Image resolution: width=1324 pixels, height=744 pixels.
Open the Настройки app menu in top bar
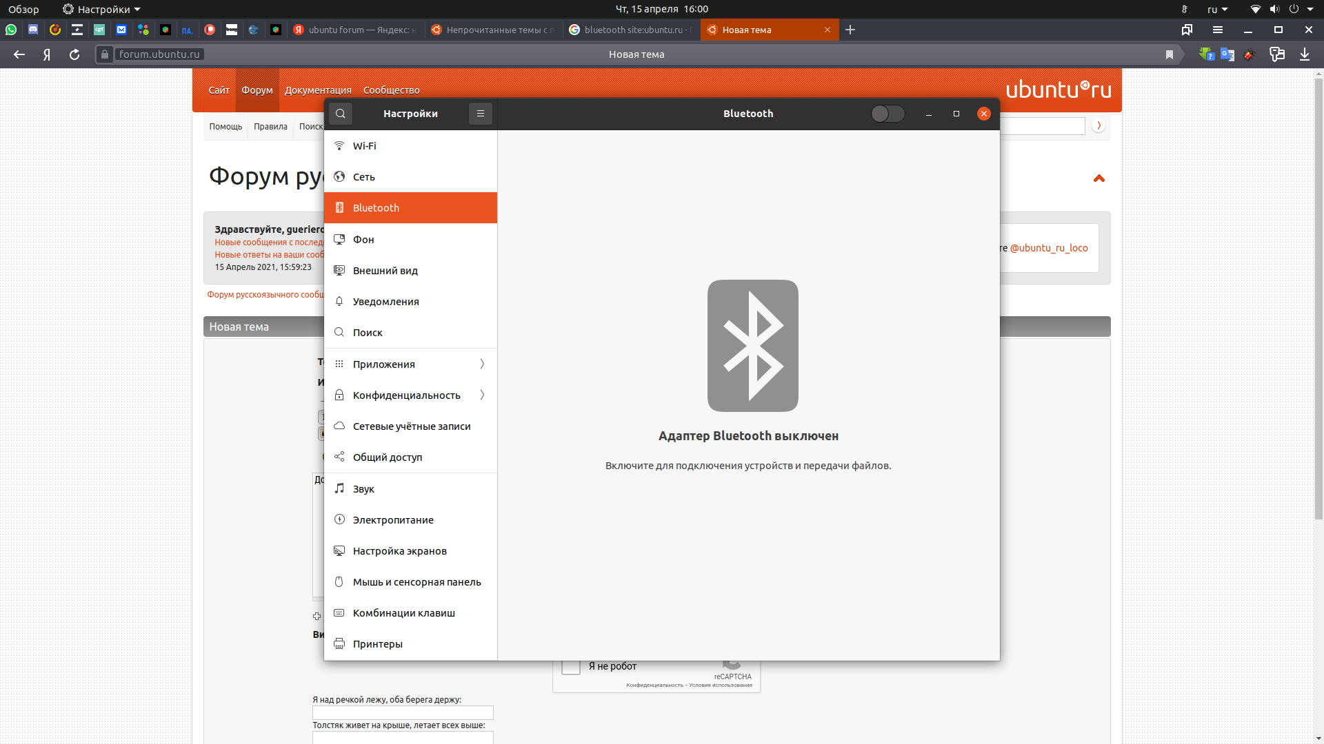click(102, 9)
